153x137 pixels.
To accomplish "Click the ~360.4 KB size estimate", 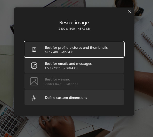I will (x=70, y=68).
